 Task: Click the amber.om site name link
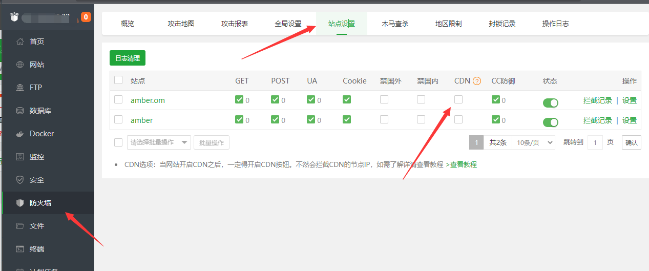click(148, 100)
